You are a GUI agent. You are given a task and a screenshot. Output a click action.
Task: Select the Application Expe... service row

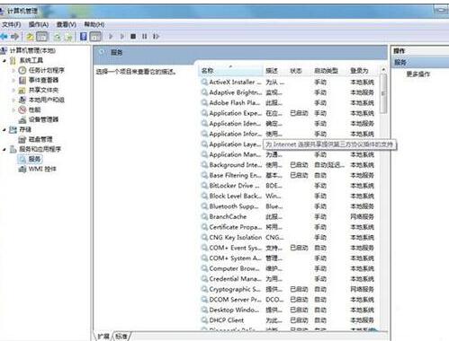[288, 113]
